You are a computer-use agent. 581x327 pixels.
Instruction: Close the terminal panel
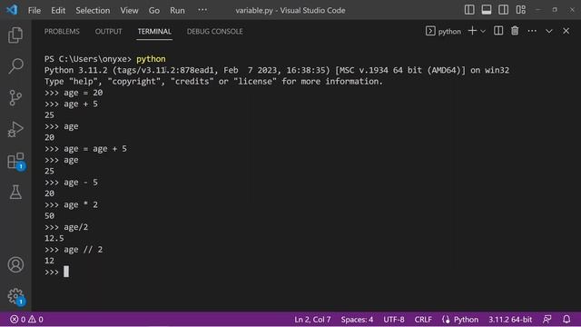[x=566, y=31]
